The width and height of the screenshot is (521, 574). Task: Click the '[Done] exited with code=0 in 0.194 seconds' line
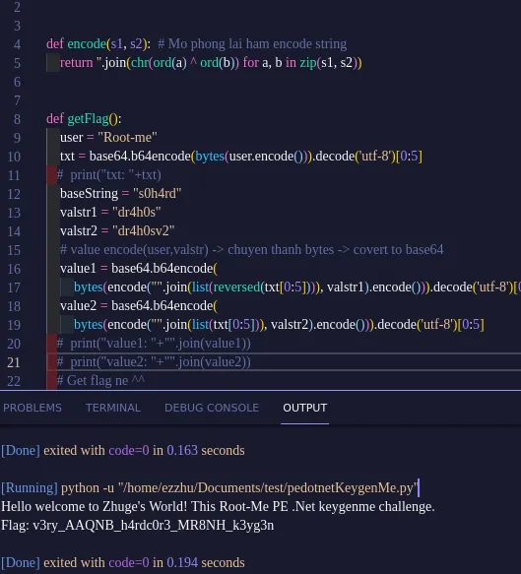[x=123, y=562]
